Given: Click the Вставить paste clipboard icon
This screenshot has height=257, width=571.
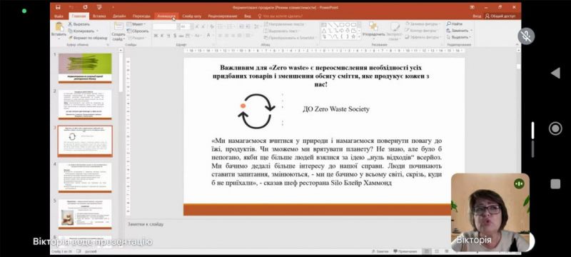Looking at the screenshot, I should 59,26.
